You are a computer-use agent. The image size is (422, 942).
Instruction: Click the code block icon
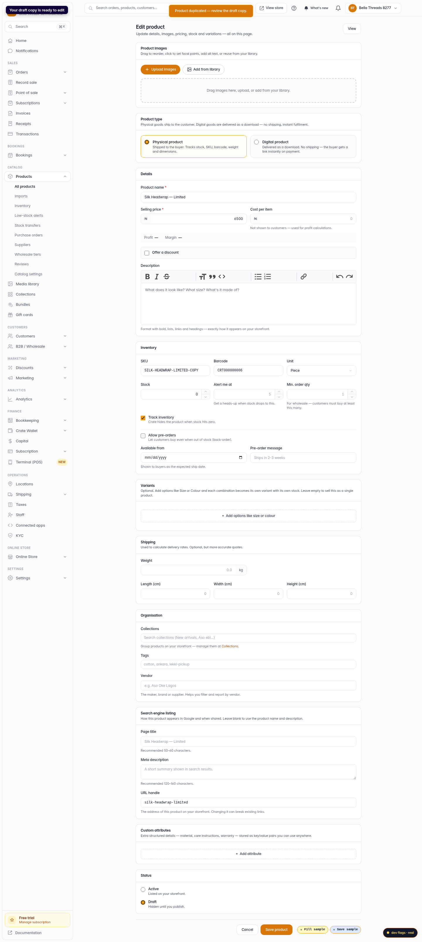[222, 277]
